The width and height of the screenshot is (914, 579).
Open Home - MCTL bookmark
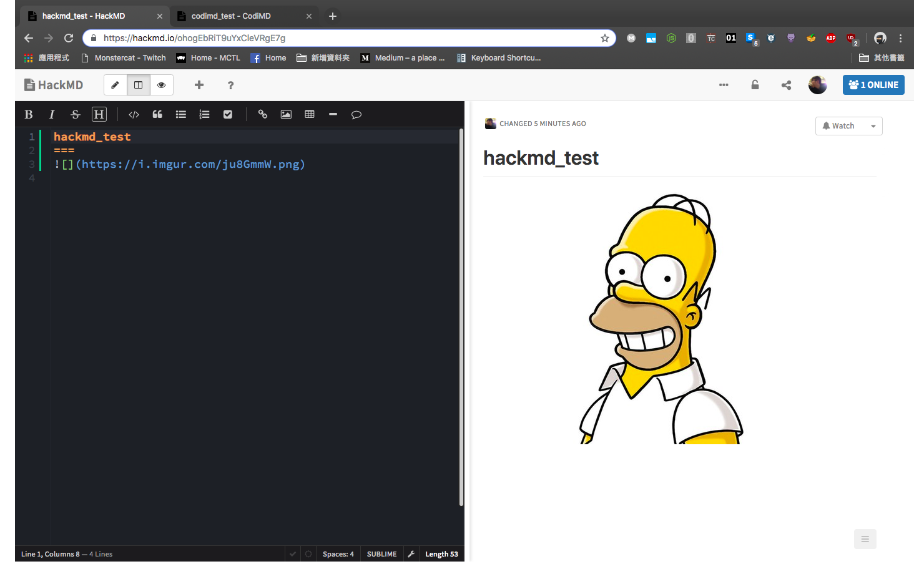pyautogui.click(x=209, y=58)
